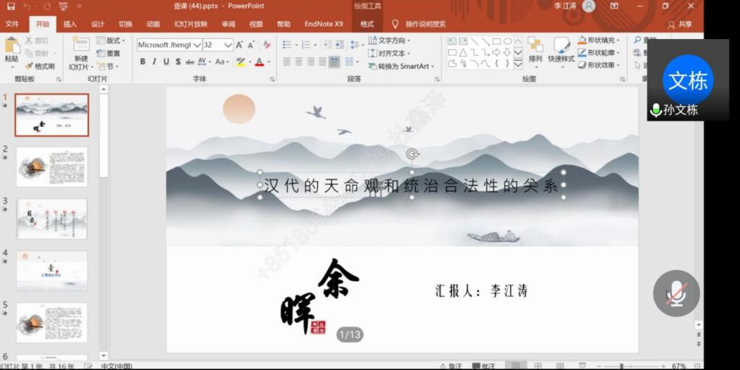
Task: Toggle text shadow formatting
Action: pos(178,62)
